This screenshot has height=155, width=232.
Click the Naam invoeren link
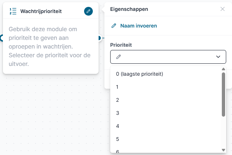(x=138, y=26)
